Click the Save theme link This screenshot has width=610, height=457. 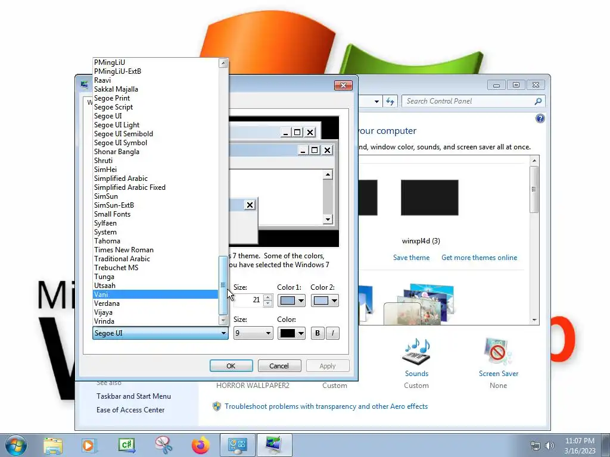(x=411, y=258)
